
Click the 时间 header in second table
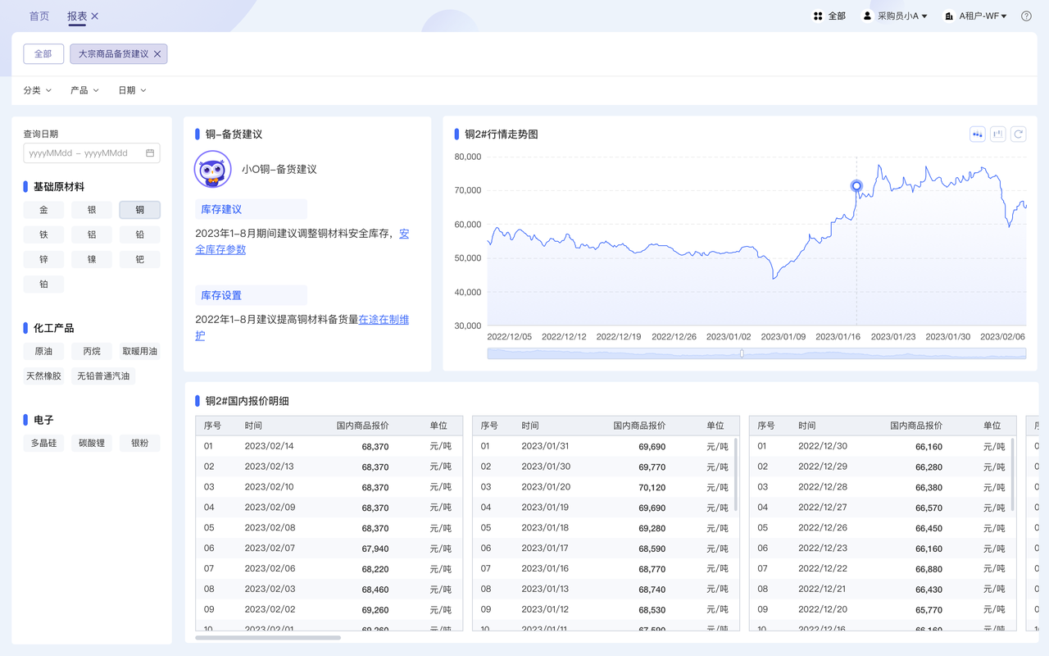530,426
